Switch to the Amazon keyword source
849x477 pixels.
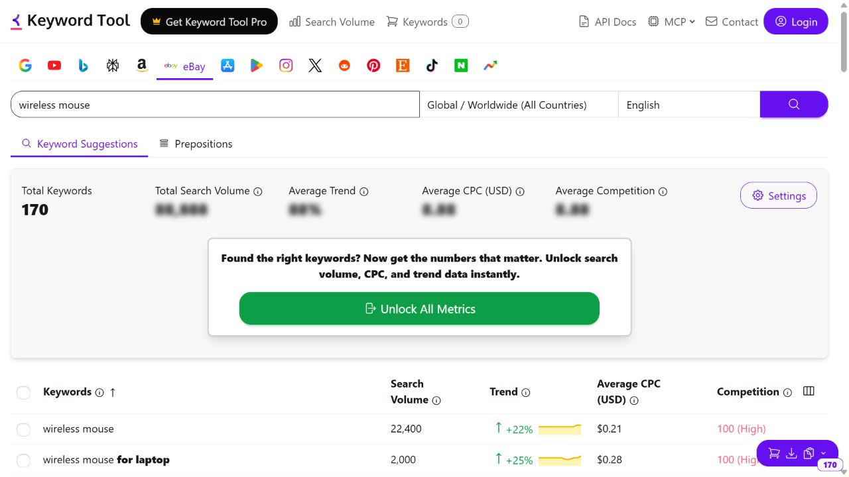tap(141, 66)
